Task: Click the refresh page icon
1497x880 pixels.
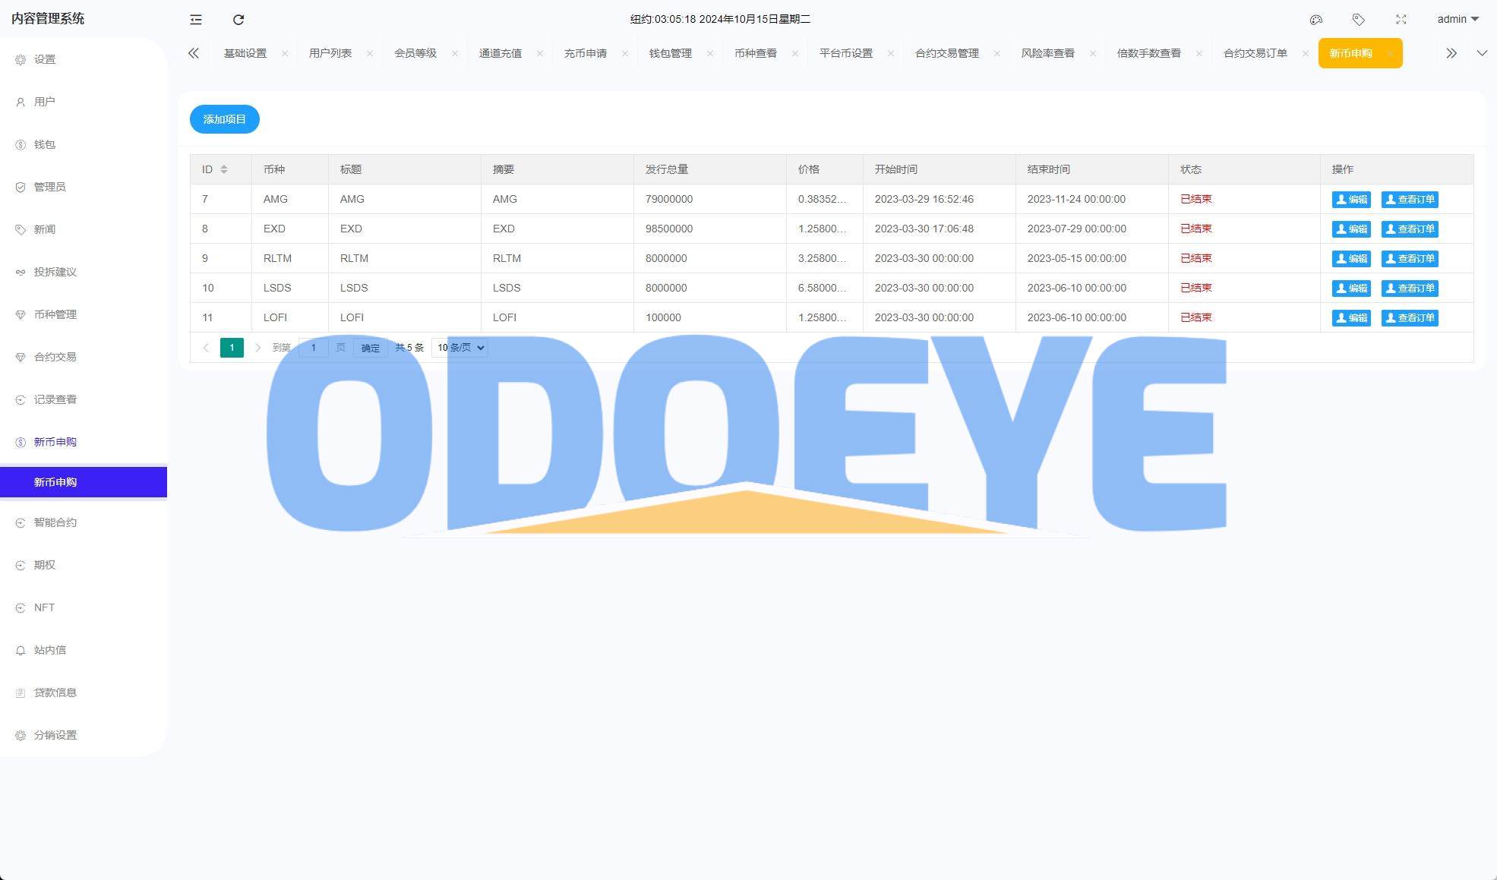Action: (x=238, y=20)
